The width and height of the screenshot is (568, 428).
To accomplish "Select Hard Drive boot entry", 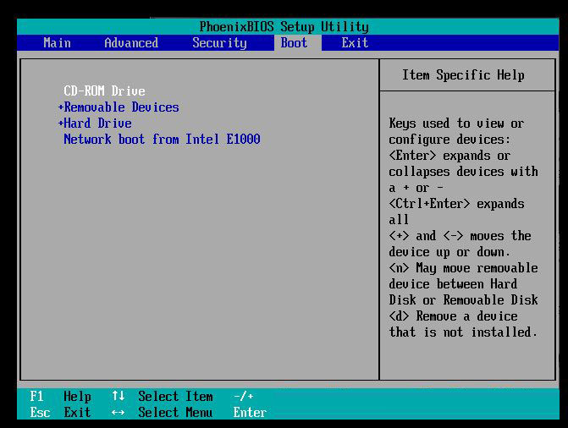I will [x=97, y=123].
